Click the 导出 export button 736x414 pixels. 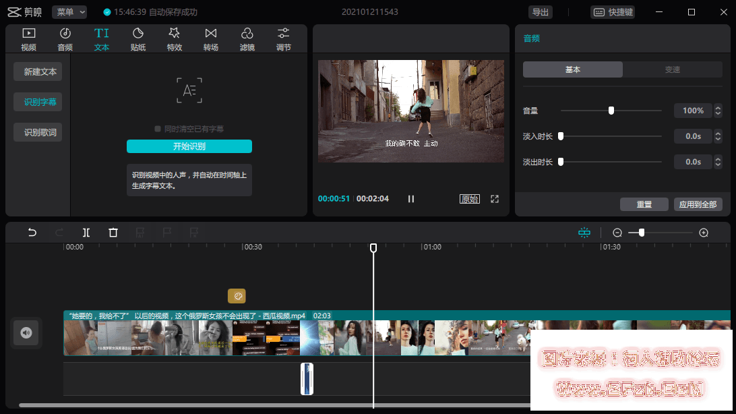(x=540, y=12)
